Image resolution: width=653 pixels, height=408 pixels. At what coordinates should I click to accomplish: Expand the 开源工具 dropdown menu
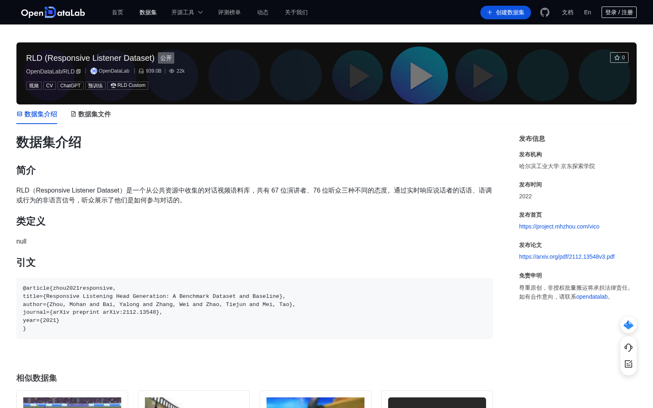[187, 12]
